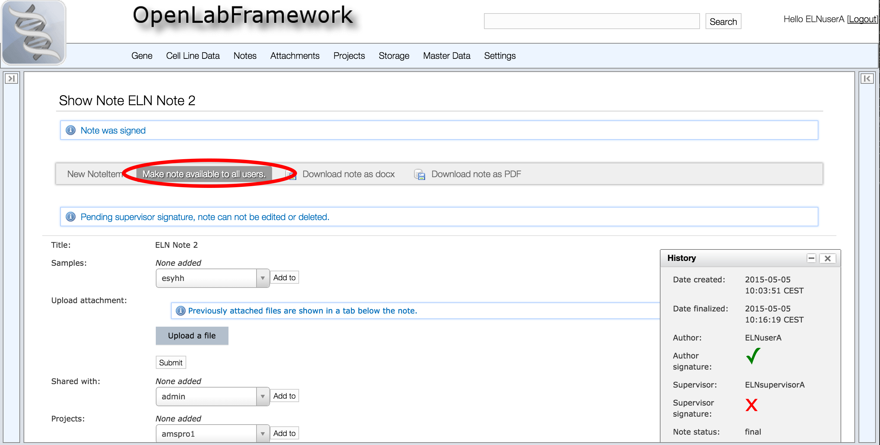The height and width of the screenshot is (445, 880).
Task: Expand the left sidebar panel arrow
Action: [11, 79]
